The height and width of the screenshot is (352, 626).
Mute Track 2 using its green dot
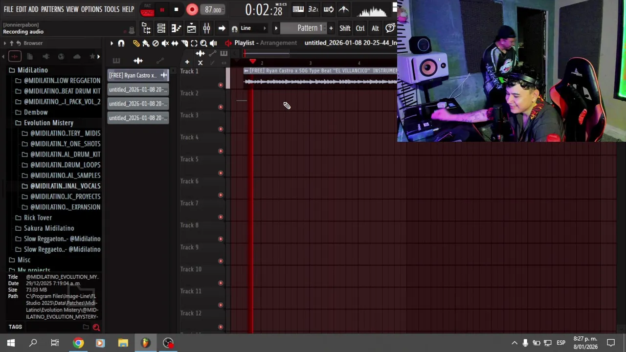[x=221, y=107]
